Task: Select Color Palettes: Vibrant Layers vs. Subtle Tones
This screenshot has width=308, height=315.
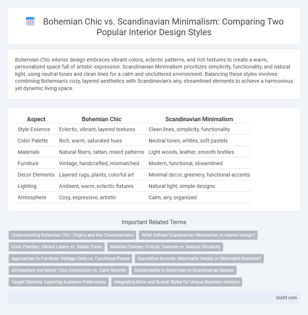Action: pyautogui.click(x=57, y=247)
